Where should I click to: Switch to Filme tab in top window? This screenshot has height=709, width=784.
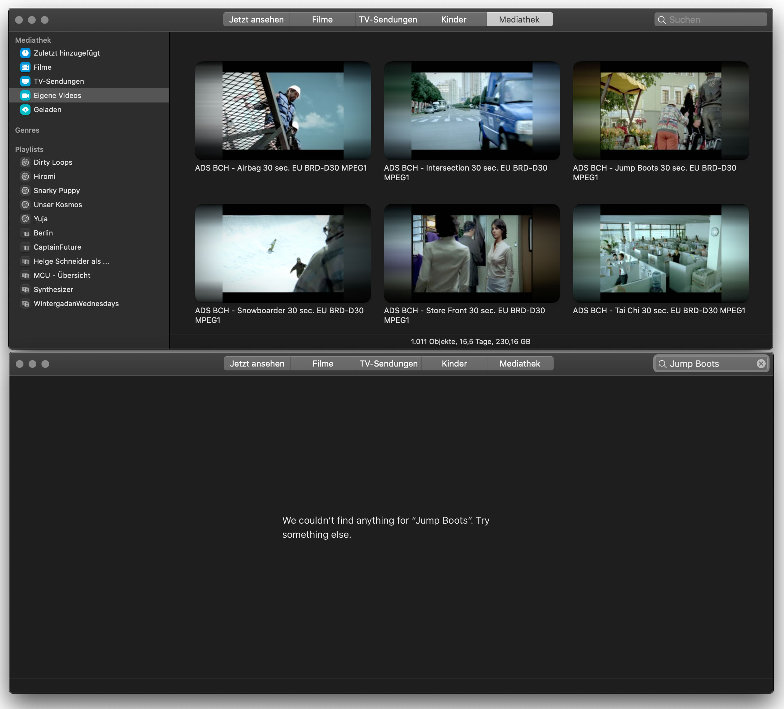click(x=322, y=20)
